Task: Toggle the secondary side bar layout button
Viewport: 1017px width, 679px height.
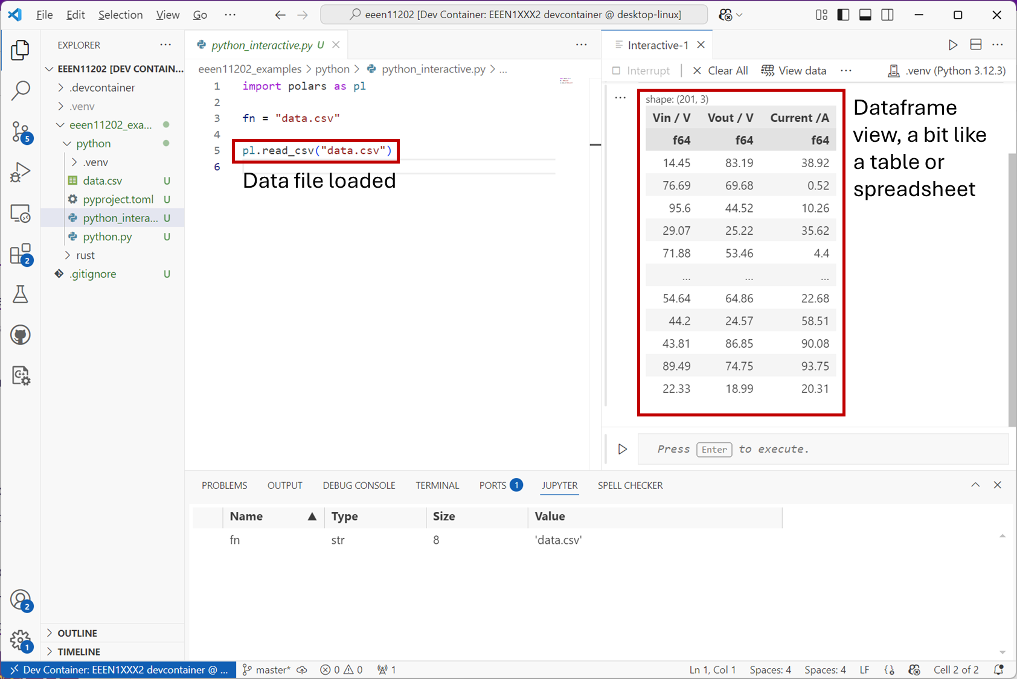Action: pos(887,14)
